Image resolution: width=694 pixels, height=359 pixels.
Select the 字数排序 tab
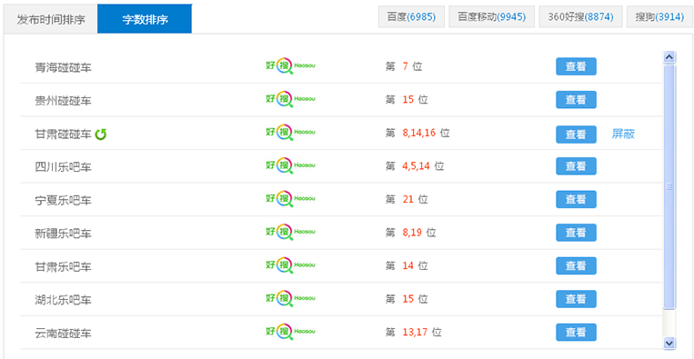coord(145,20)
